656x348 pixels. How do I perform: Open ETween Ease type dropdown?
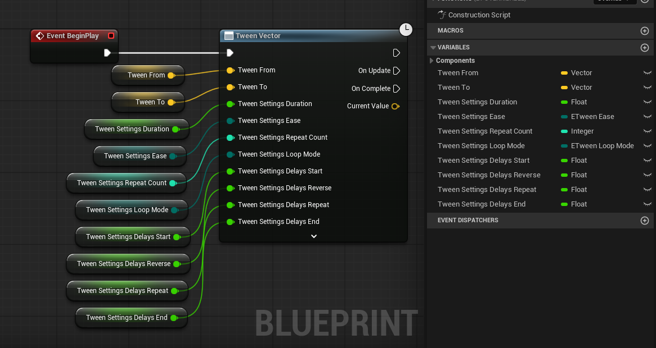587,116
